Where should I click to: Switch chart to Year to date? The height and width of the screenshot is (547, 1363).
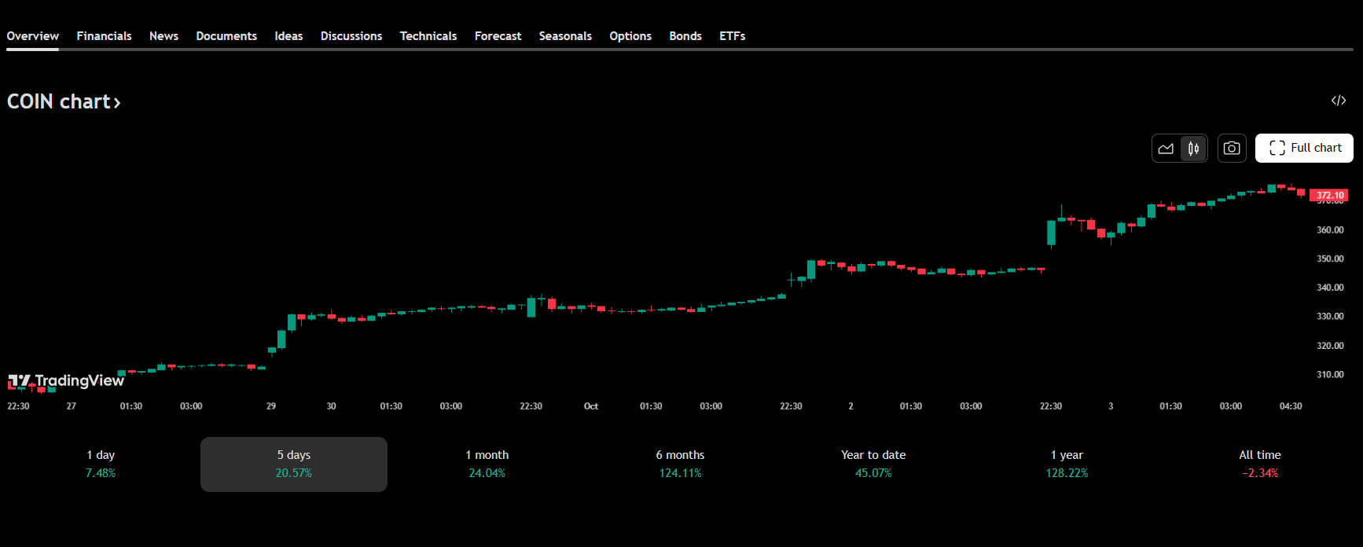coord(873,464)
